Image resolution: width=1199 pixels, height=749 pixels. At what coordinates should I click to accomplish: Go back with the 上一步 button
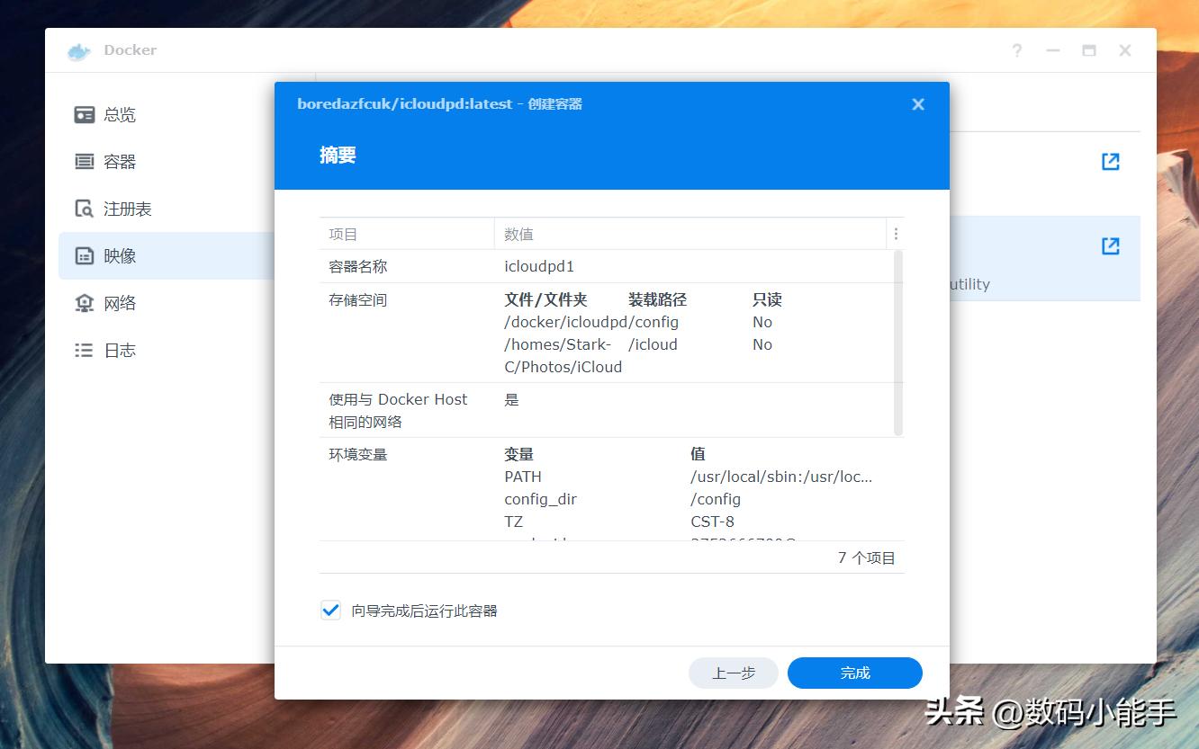click(733, 673)
